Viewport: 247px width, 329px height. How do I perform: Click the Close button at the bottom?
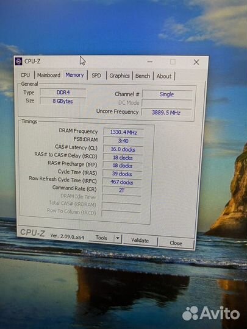pos(176,243)
